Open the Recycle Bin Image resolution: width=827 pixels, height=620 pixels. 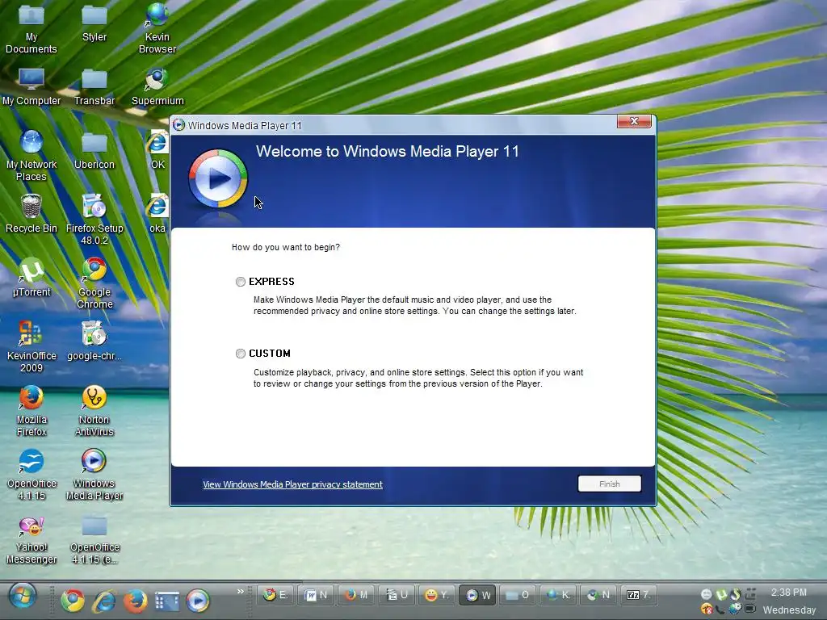(x=31, y=214)
